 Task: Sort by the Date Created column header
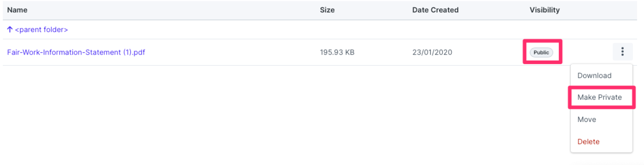click(x=435, y=10)
